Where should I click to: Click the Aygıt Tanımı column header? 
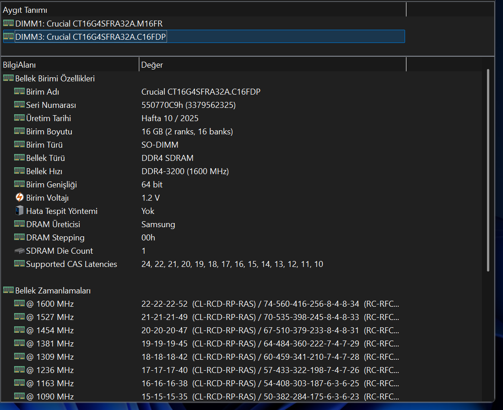[x=204, y=10]
